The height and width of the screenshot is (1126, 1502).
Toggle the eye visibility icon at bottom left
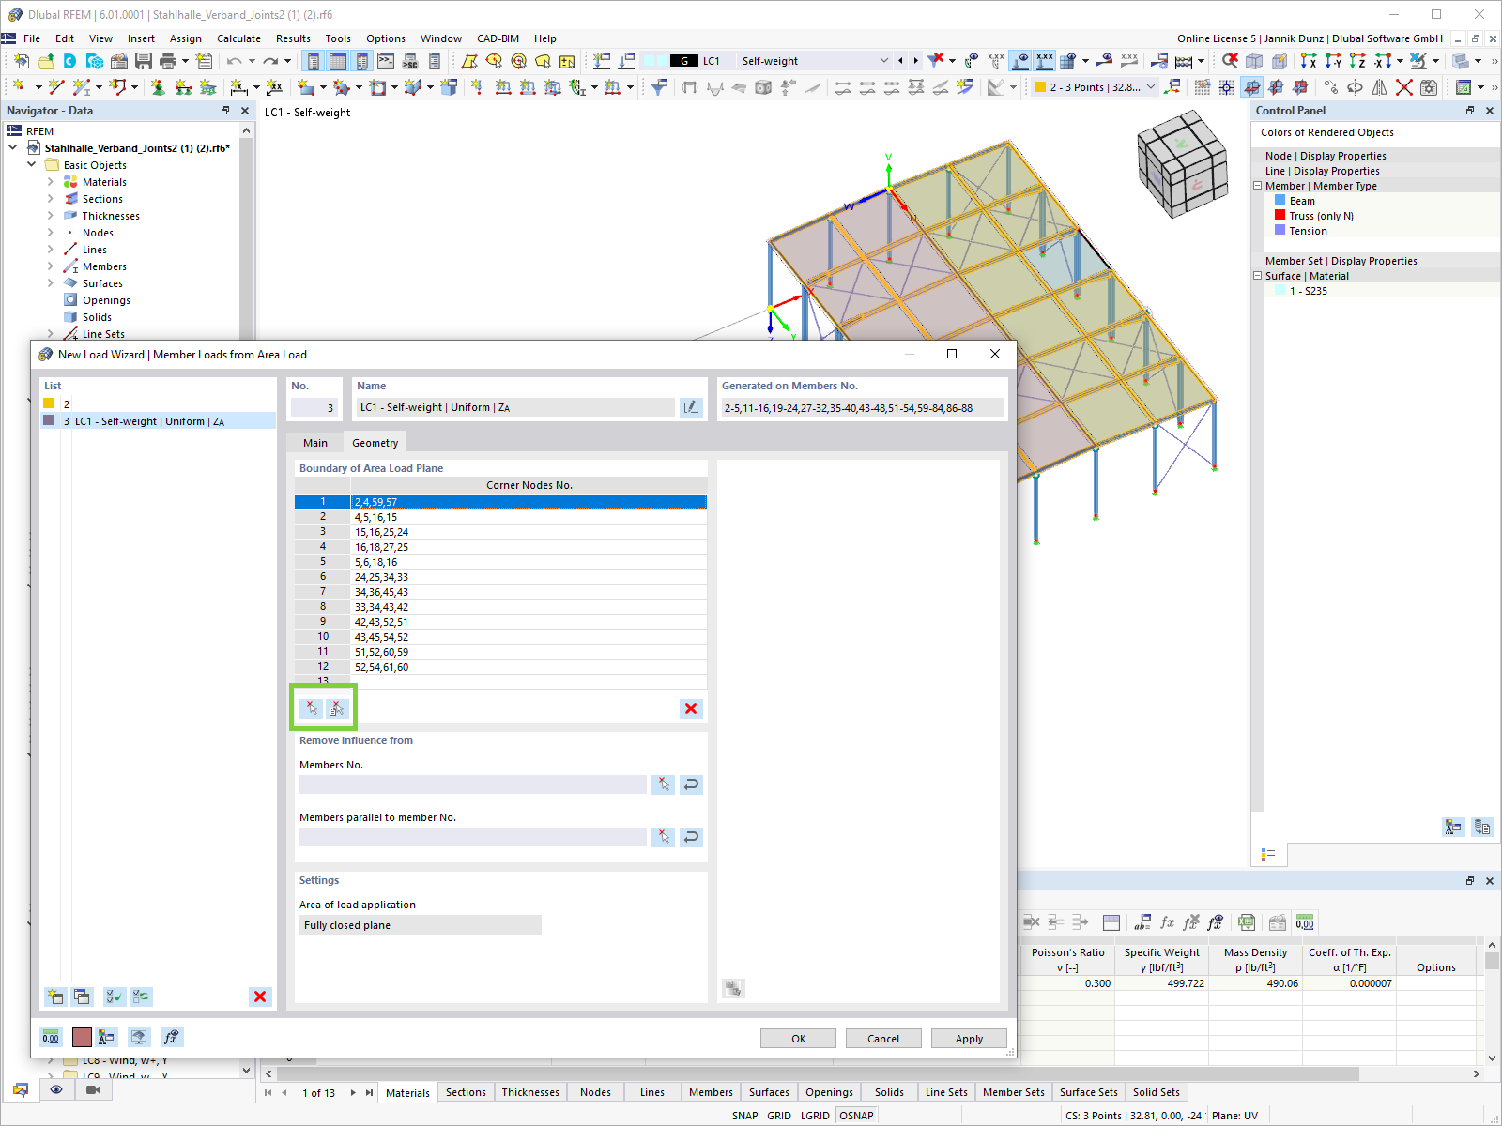point(56,1089)
